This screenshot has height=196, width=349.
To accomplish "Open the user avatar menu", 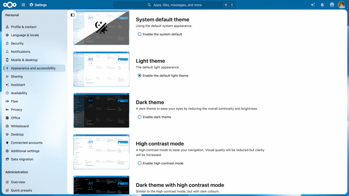I will (342, 5).
